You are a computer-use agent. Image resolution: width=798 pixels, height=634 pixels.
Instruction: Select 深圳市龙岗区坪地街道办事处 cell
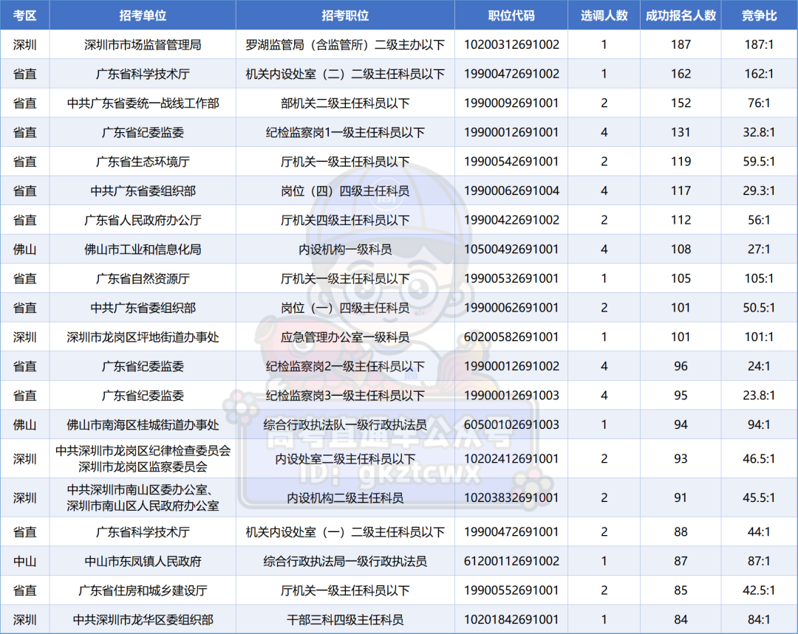coord(143,337)
